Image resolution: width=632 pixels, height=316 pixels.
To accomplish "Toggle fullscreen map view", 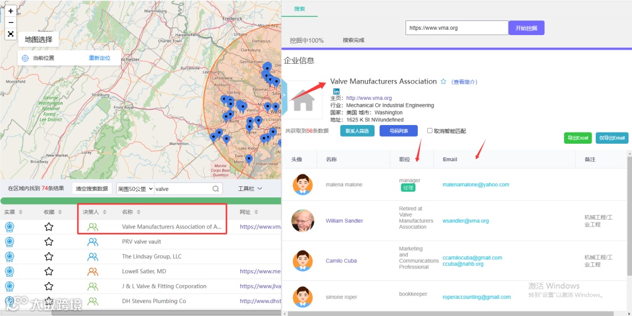I will [x=11, y=34].
